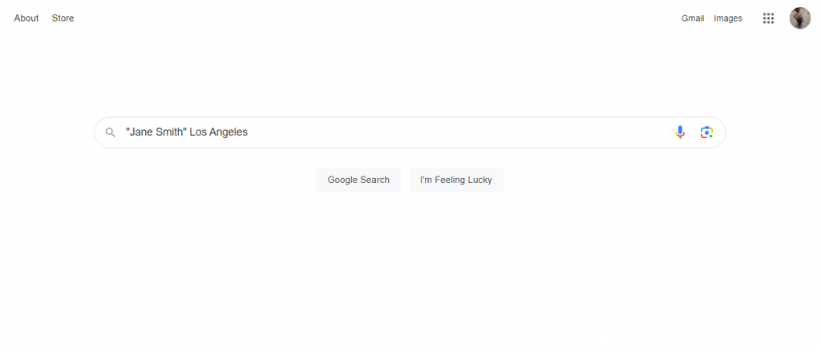Click the word "Angeles" in search query
The height and width of the screenshot is (353, 821).
pyautogui.click(x=229, y=132)
